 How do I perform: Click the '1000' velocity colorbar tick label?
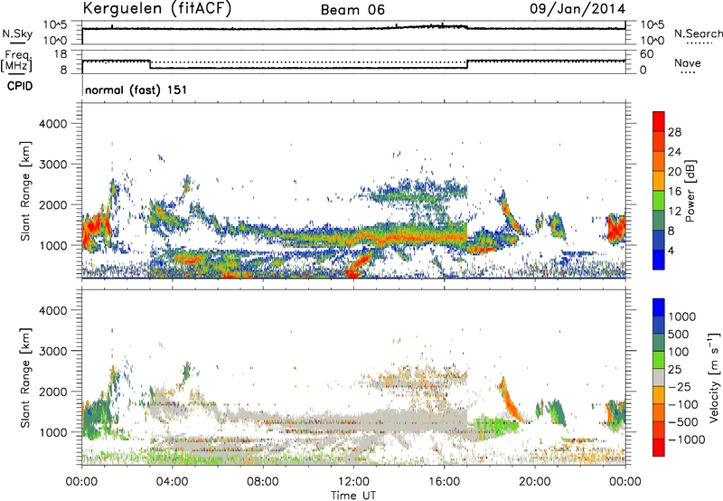pos(682,317)
